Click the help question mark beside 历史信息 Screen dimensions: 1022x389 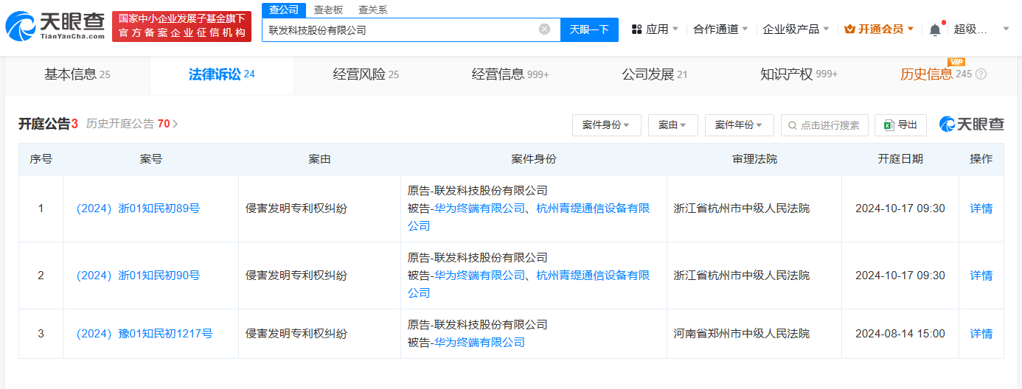981,74
